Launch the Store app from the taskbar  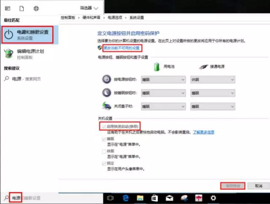(155, 198)
